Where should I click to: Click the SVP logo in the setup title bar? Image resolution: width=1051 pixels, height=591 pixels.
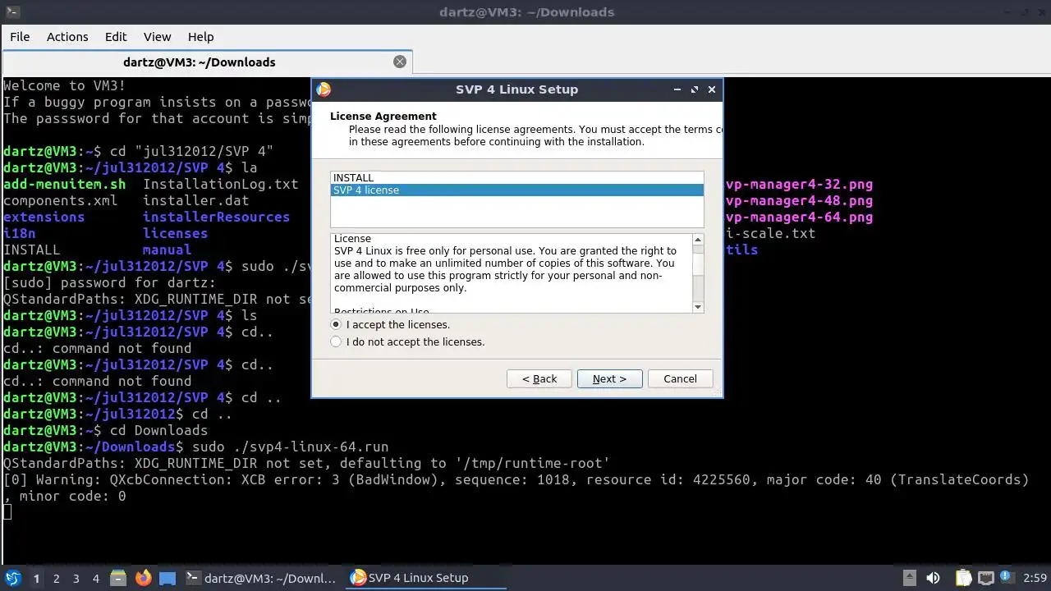tap(324, 89)
